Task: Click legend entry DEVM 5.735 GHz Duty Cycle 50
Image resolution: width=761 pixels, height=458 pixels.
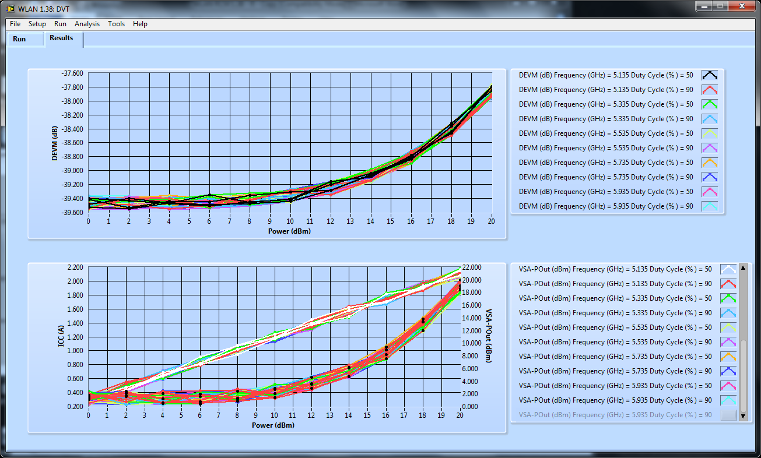Action: coord(606,163)
